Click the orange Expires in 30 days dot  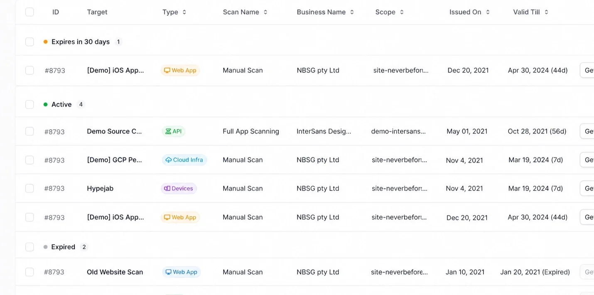point(46,42)
